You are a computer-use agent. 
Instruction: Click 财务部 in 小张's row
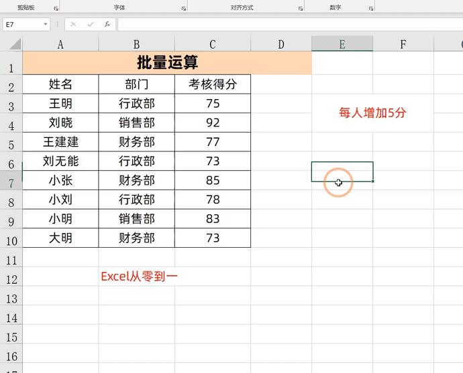136,180
